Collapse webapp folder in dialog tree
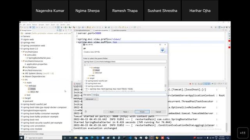 coord(90,68)
